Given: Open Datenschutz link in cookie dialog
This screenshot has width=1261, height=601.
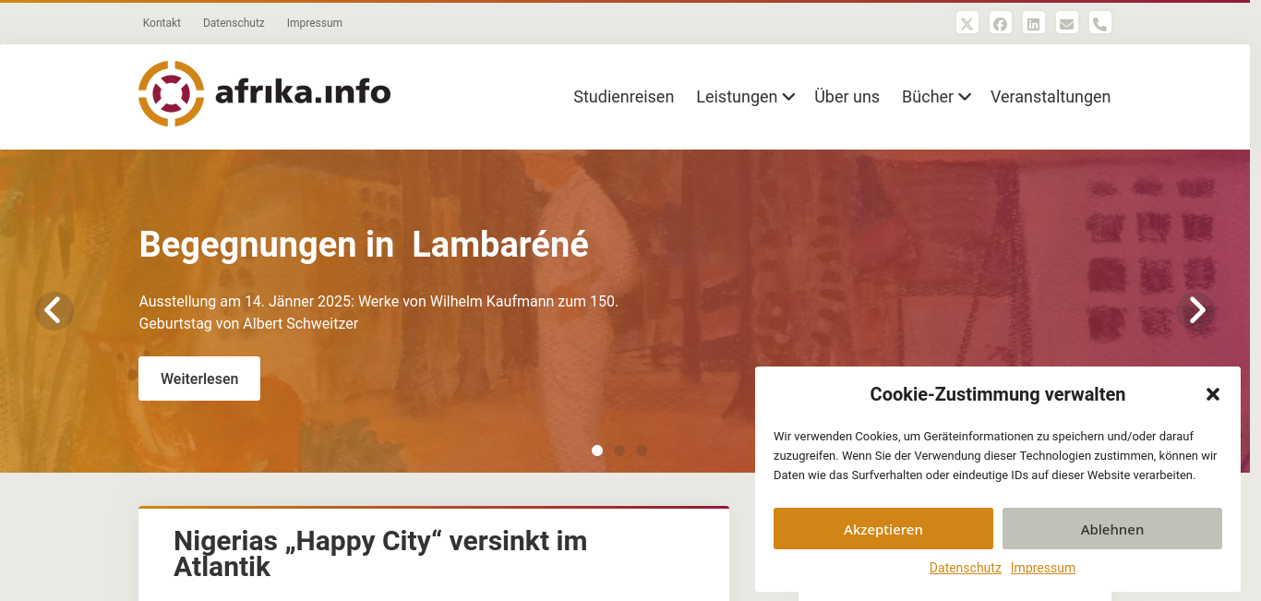Looking at the screenshot, I should pos(966,568).
